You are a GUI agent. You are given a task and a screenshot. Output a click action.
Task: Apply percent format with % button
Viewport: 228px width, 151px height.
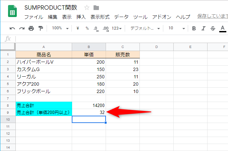[87, 28]
